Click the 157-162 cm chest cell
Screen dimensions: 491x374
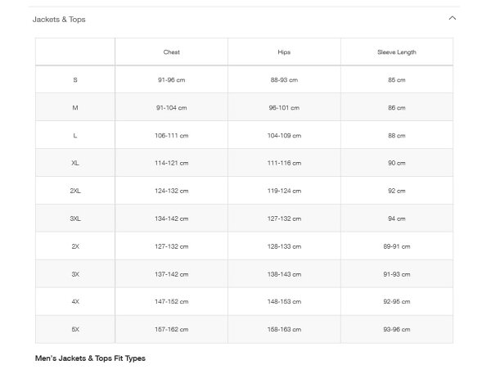(x=172, y=330)
